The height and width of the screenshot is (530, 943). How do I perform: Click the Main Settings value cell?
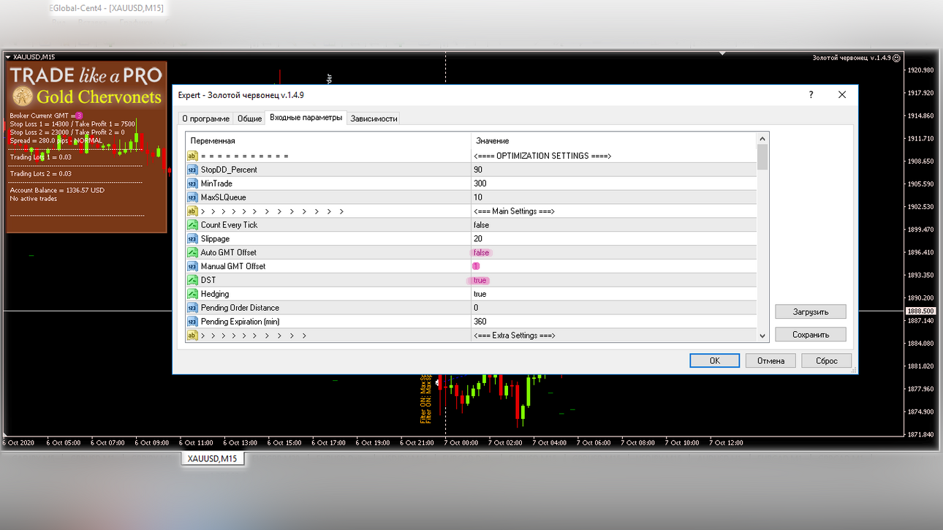coord(614,211)
